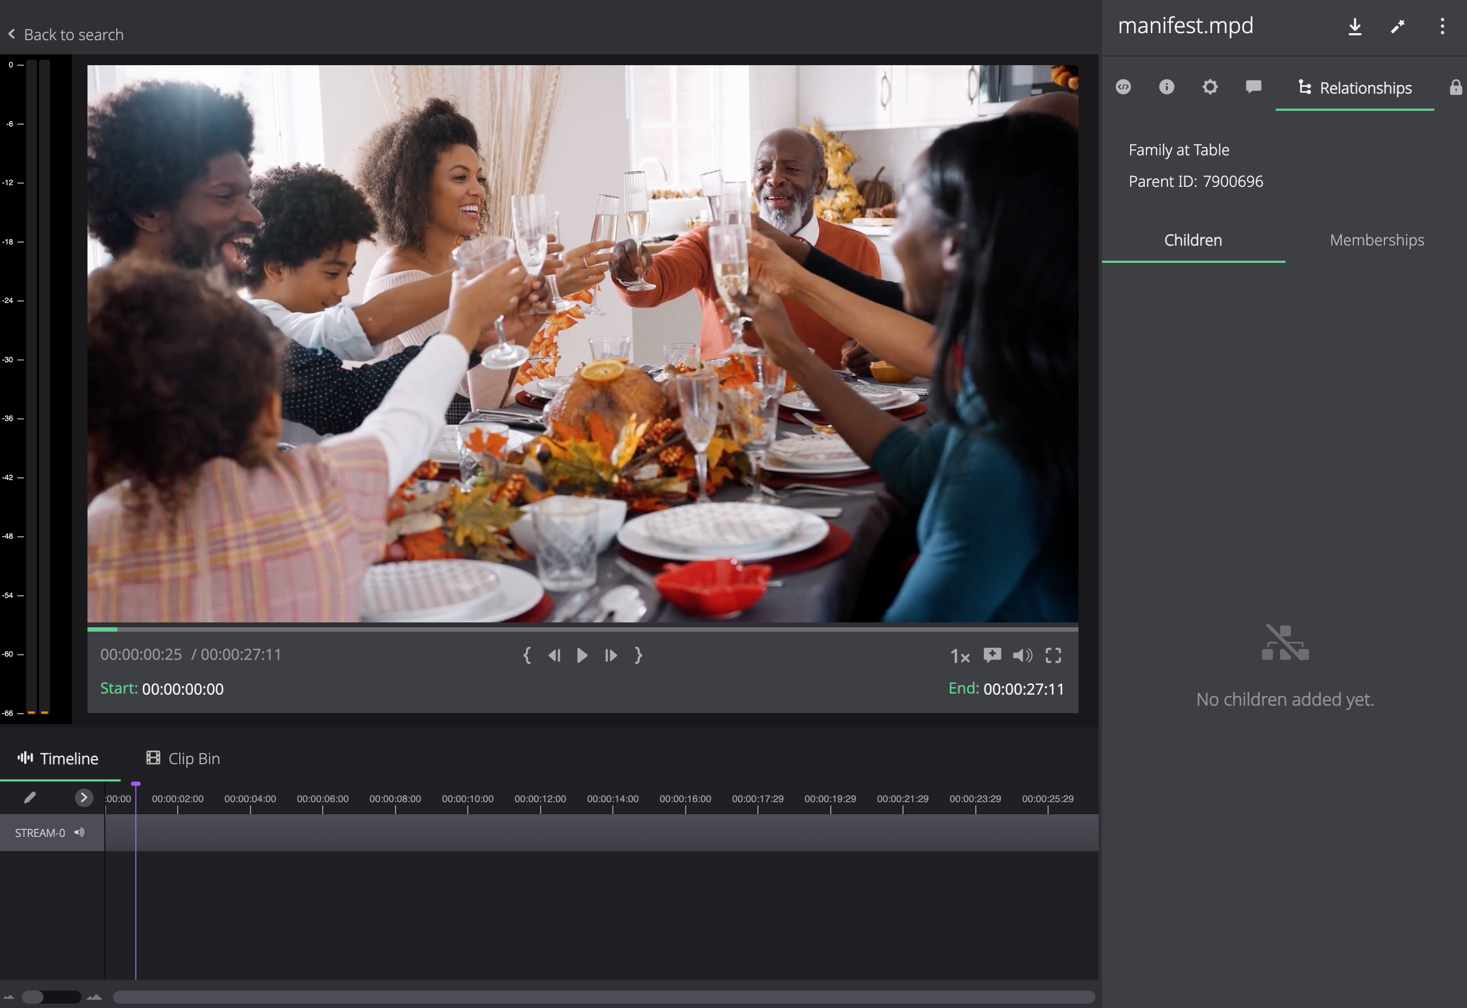The width and height of the screenshot is (1467, 1008).
Task: Mute the STREAM-0 audio track
Action: pyautogui.click(x=79, y=833)
